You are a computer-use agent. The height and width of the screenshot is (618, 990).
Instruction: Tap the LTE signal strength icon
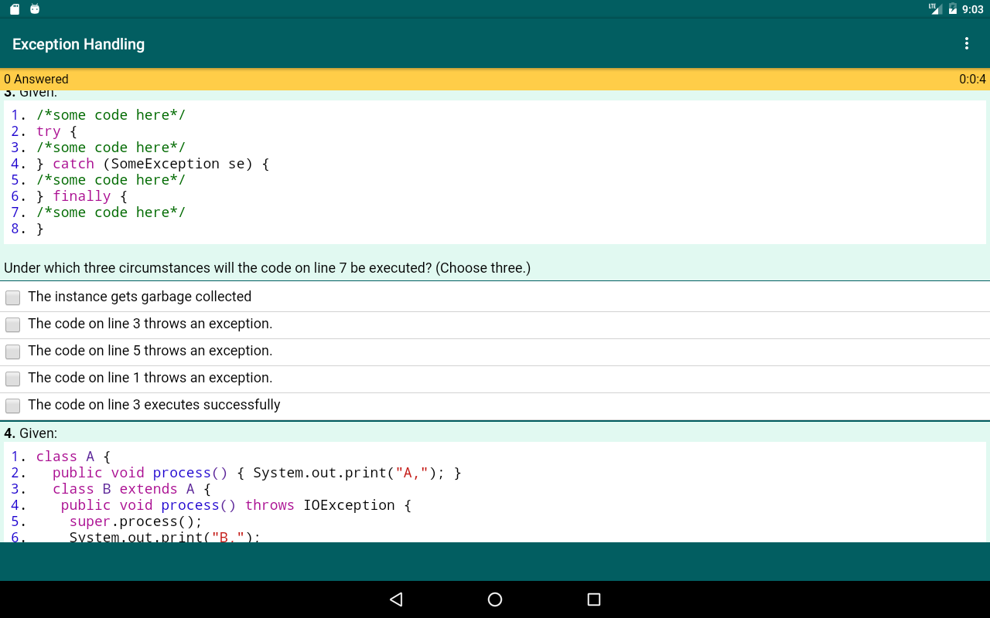(x=935, y=9)
